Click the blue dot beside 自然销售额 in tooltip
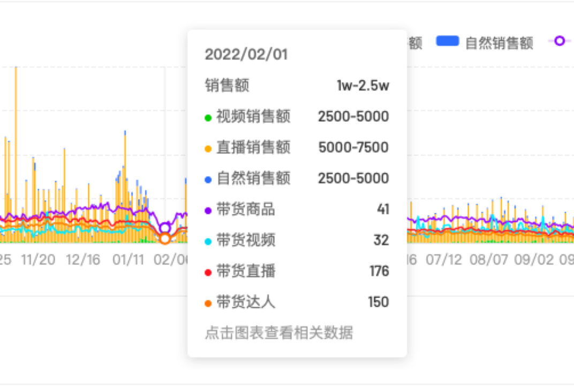 208,180
